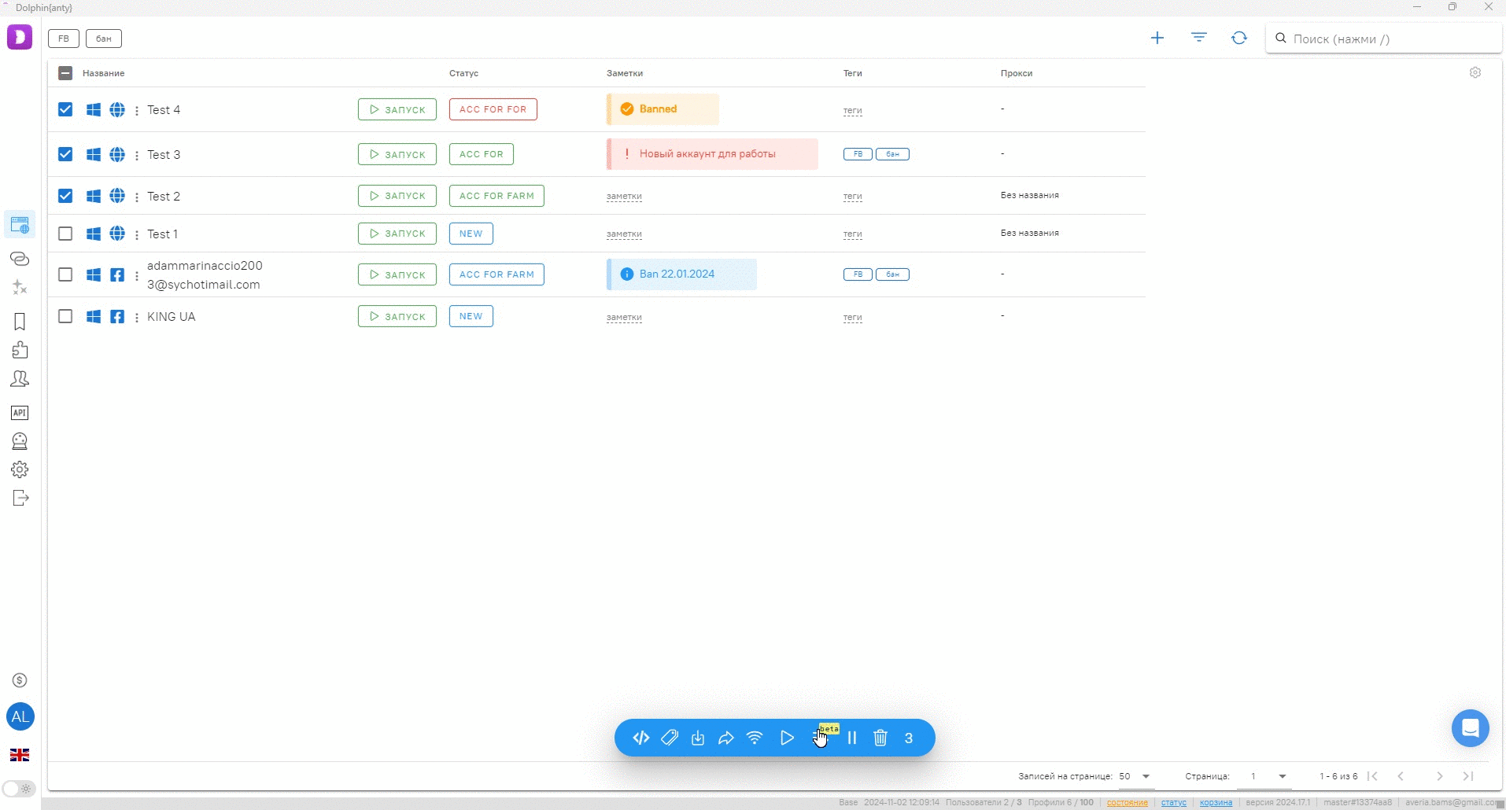1506x810 pixels.
Task: Expand the records per page dropdown
Action: (1135, 776)
